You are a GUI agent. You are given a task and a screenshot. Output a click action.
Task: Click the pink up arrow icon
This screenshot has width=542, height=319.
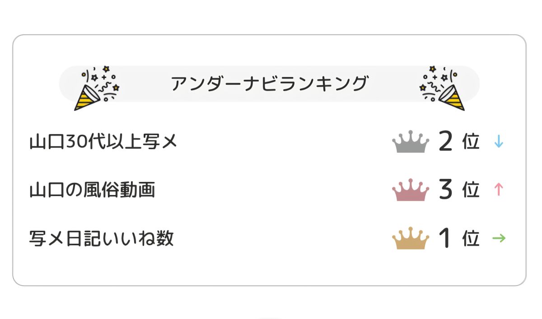click(499, 190)
